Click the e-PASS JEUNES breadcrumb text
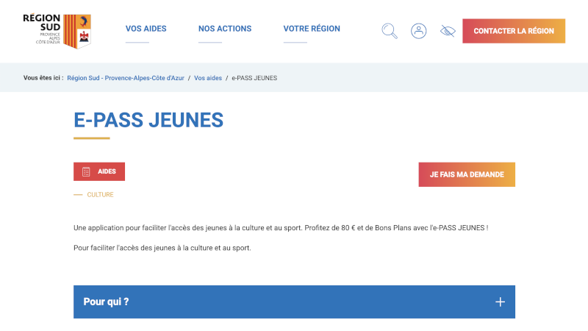 point(254,78)
